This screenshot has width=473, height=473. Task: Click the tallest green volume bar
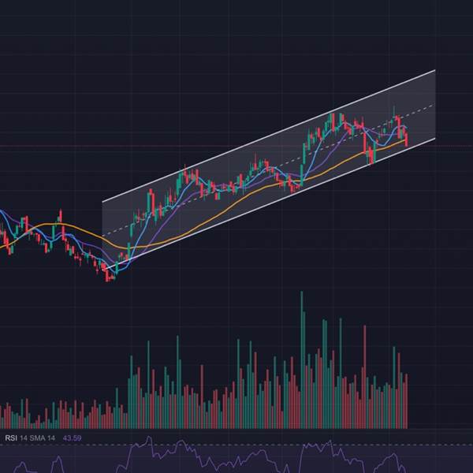[x=301, y=359]
